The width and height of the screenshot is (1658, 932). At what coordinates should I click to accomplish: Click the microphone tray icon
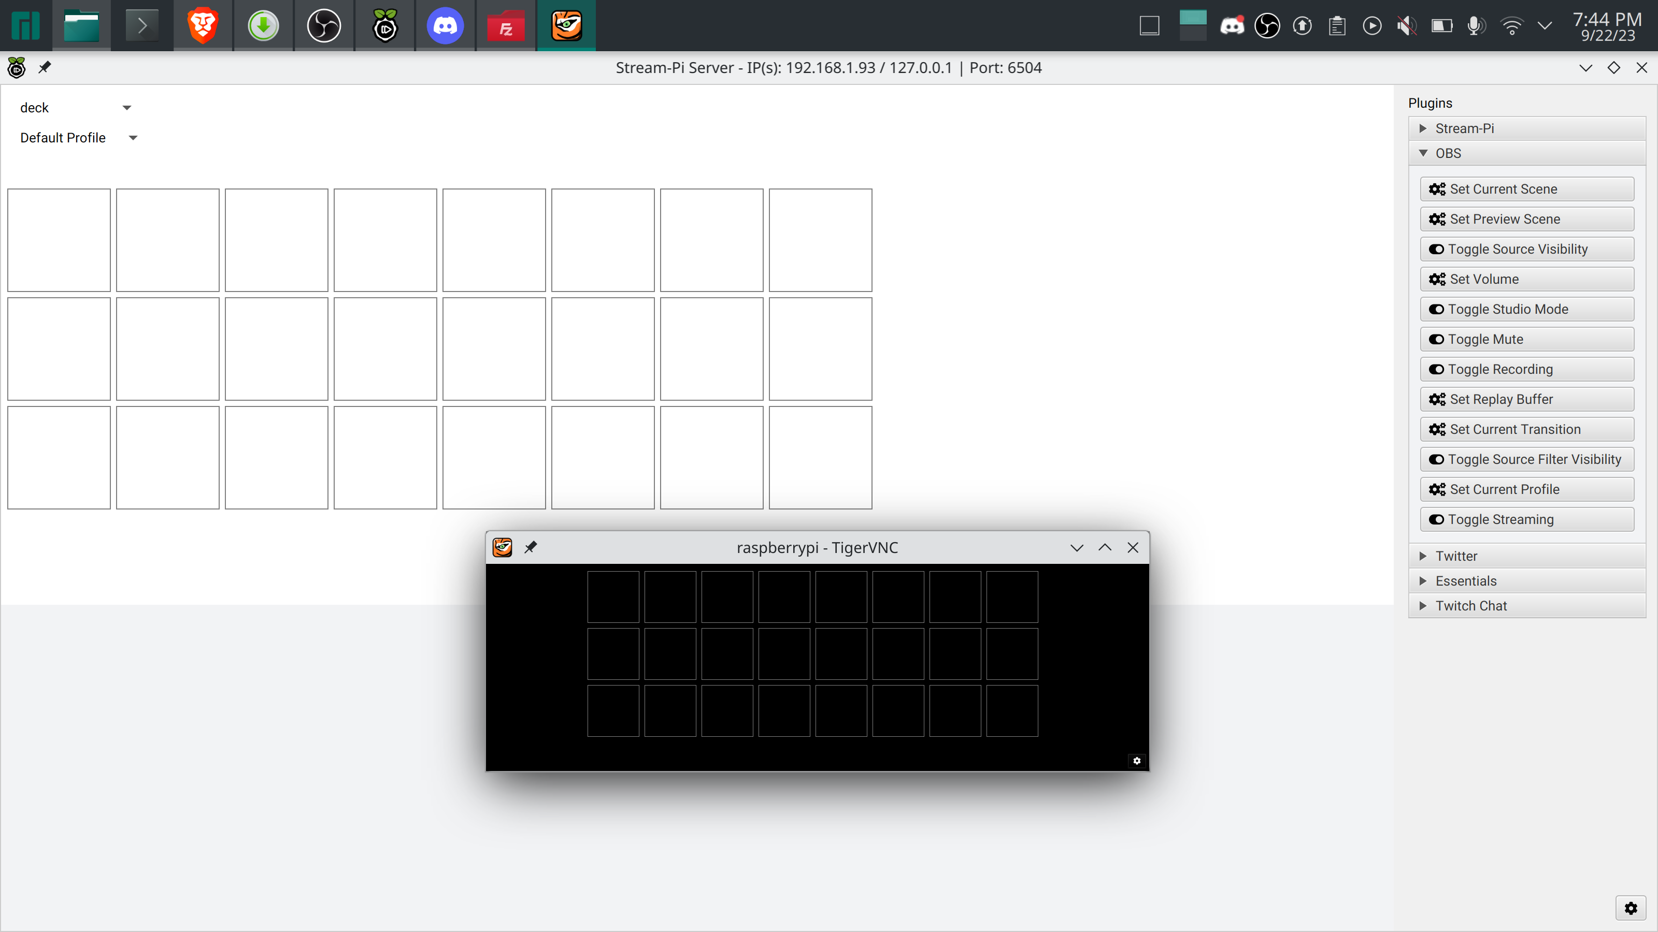click(x=1476, y=26)
